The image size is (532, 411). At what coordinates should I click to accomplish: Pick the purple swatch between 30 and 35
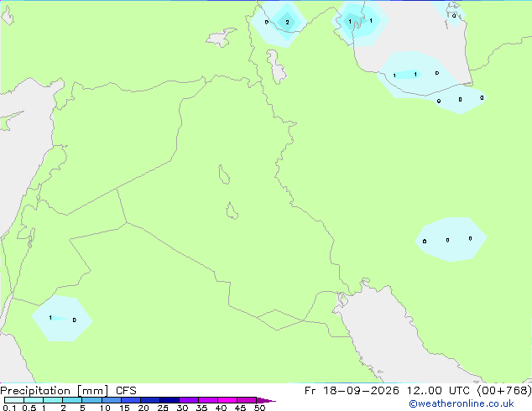point(189,400)
